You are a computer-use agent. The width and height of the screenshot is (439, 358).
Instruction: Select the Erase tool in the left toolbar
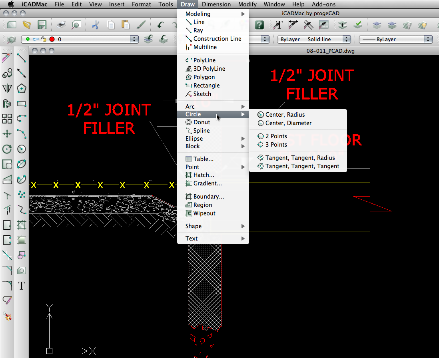point(7,58)
